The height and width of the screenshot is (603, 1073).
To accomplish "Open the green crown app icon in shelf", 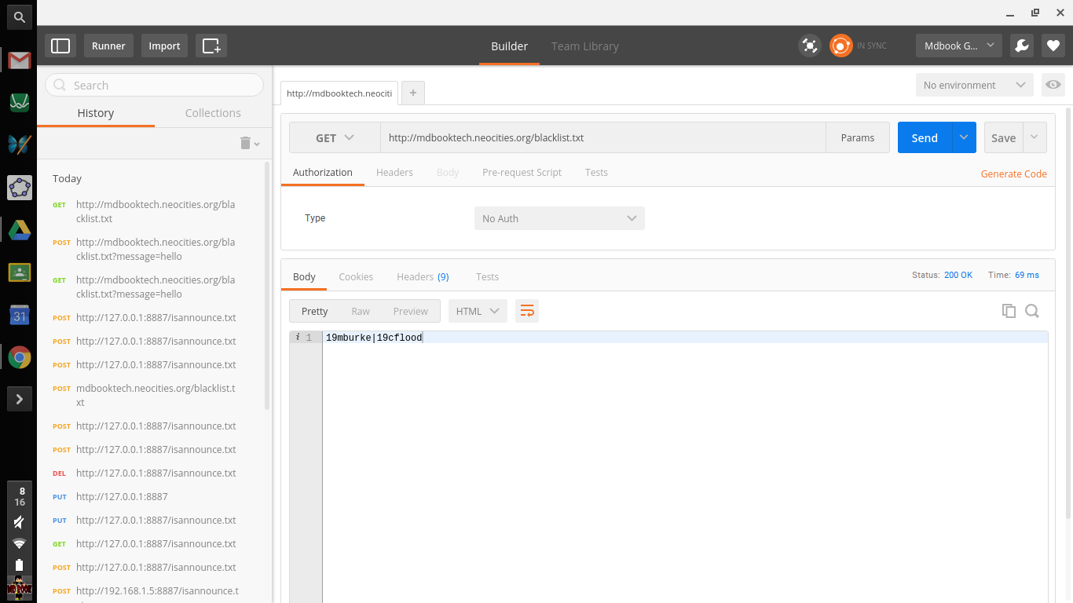I will coord(20,102).
